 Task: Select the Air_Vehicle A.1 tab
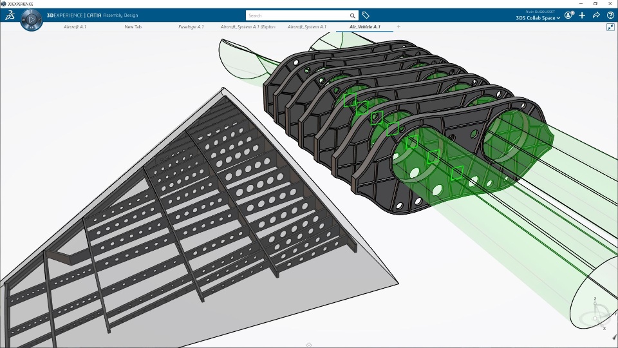click(x=364, y=27)
